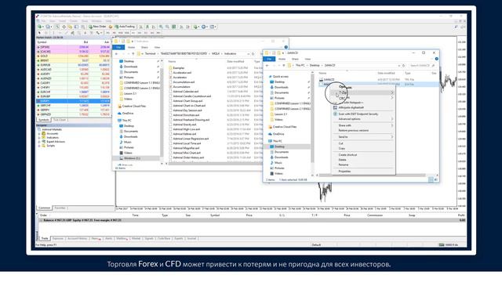Choose Create shortcut in the context menu
The image size is (502, 282).
[347, 155]
